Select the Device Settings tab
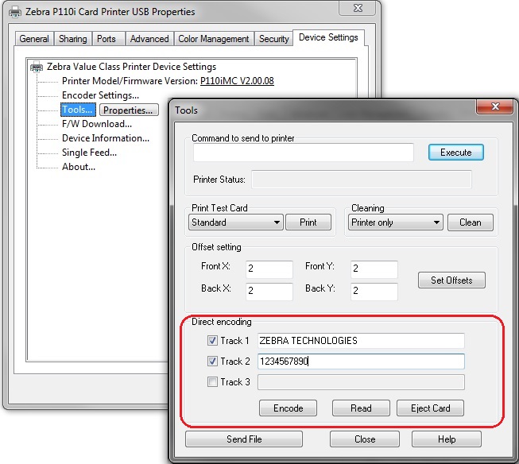The image size is (519, 464). click(x=328, y=37)
